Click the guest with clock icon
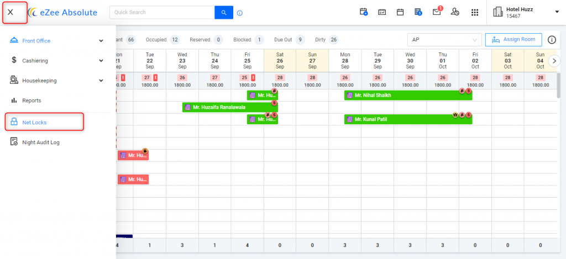Image resolution: width=566 pixels, height=259 pixels. pos(455,12)
